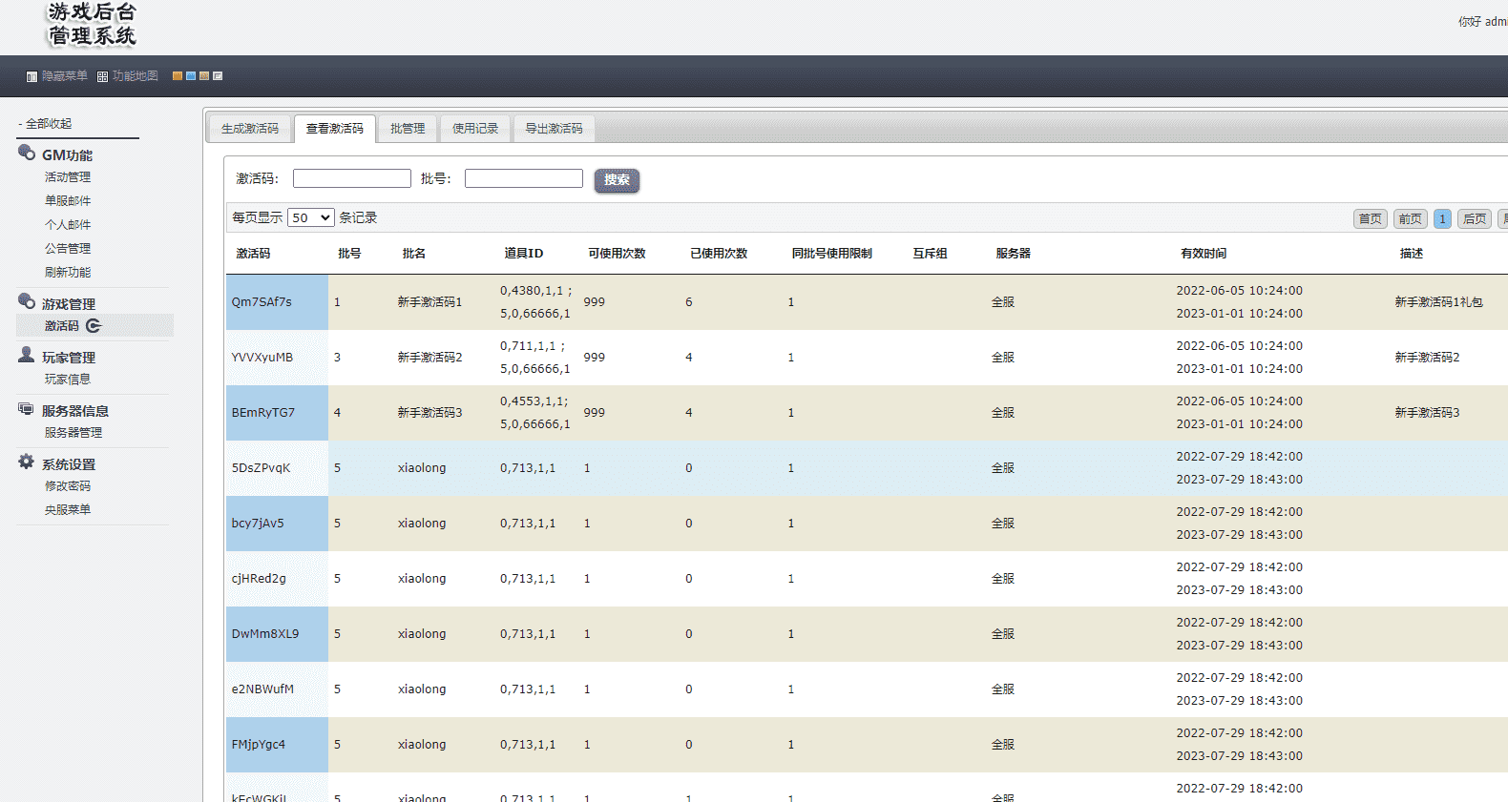Click activation code FMjpYgc4

pos(259,745)
